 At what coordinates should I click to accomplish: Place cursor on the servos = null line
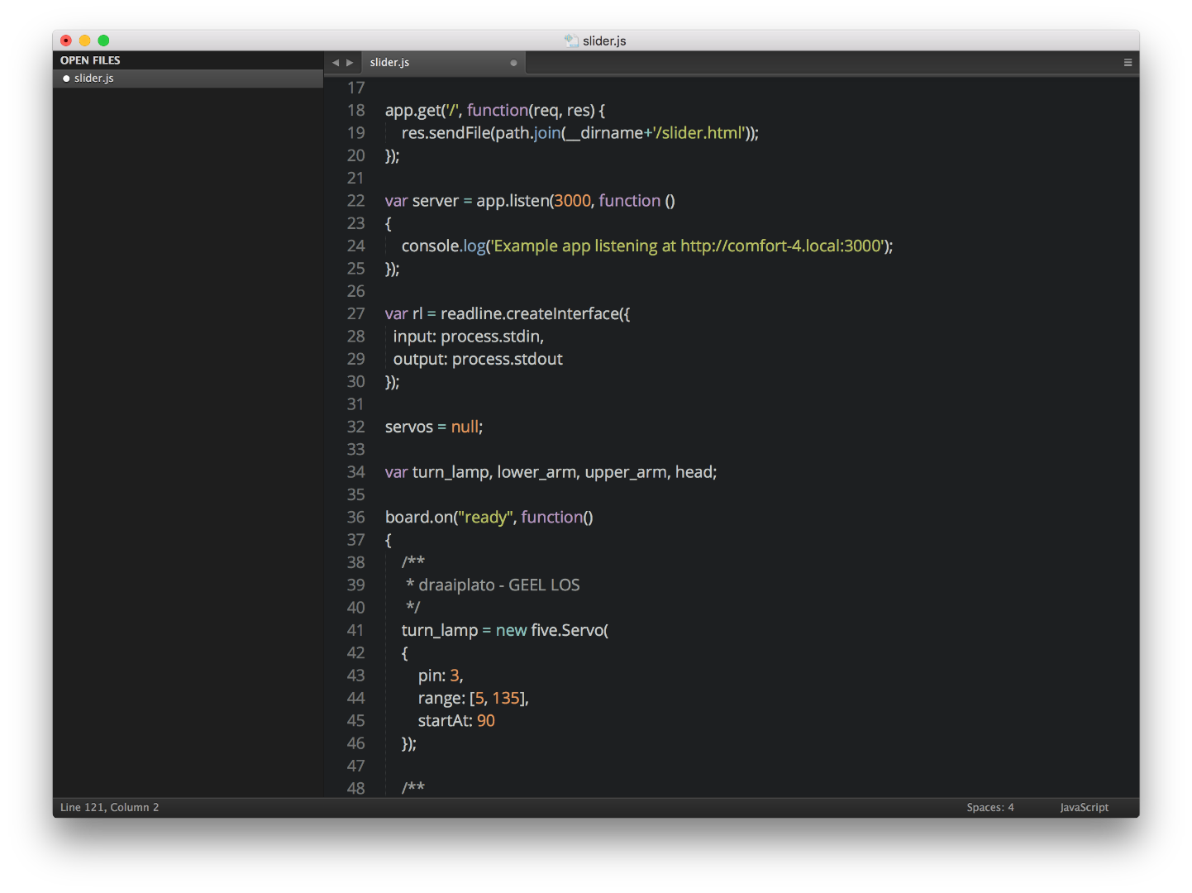point(434,427)
